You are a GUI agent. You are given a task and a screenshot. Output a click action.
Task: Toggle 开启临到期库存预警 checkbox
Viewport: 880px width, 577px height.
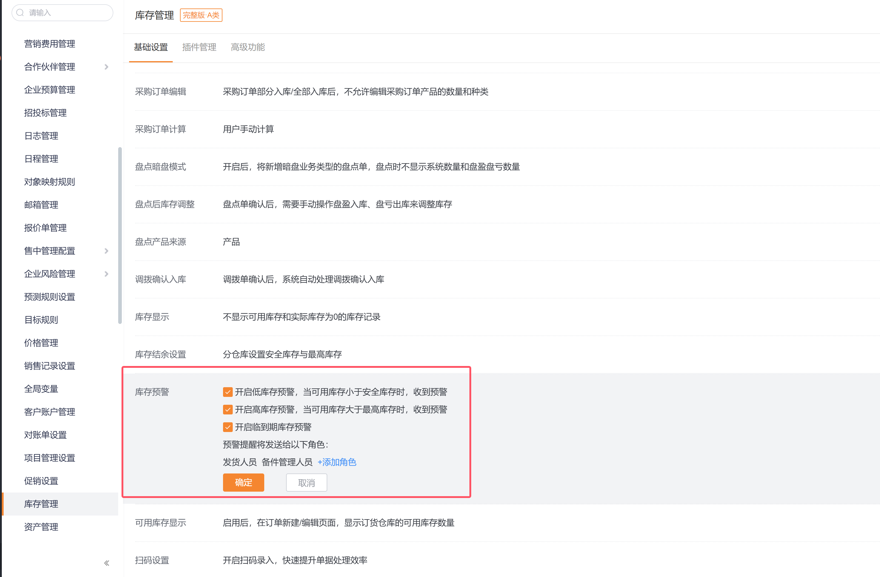tap(228, 427)
